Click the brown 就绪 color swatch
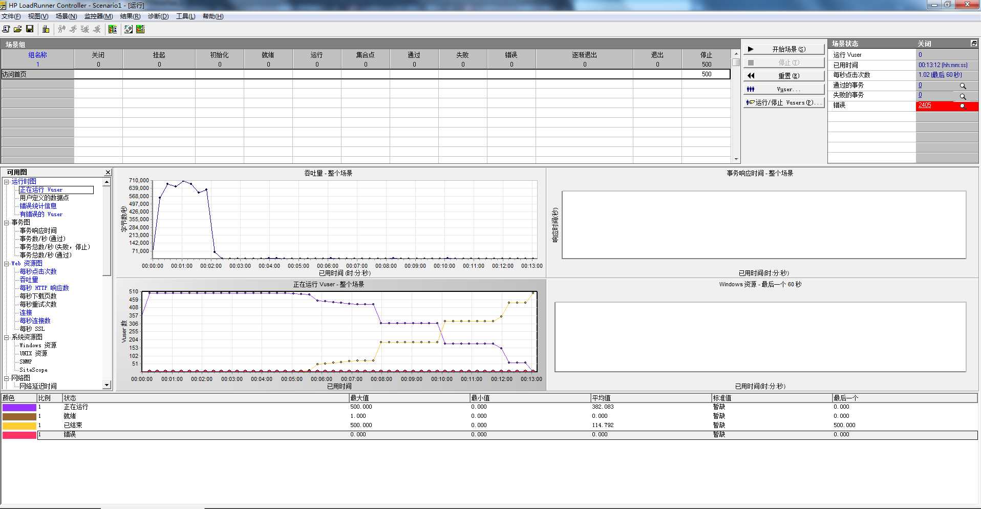The height and width of the screenshot is (509, 981). tap(19, 417)
